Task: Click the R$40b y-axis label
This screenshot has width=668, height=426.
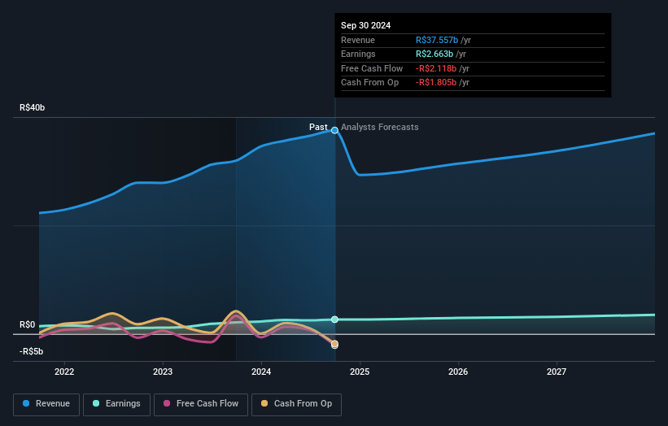Action: click(x=32, y=107)
